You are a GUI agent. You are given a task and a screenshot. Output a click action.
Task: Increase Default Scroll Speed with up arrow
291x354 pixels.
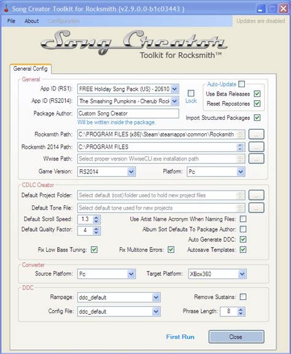[96, 218]
